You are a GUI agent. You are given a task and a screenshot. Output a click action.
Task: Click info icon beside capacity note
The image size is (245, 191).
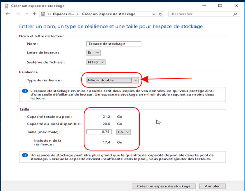click(25, 155)
